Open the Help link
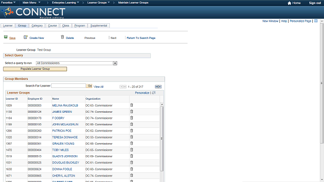The height and width of the screenshot is (182, 324). pyautogui.click(x=284, y=21)
